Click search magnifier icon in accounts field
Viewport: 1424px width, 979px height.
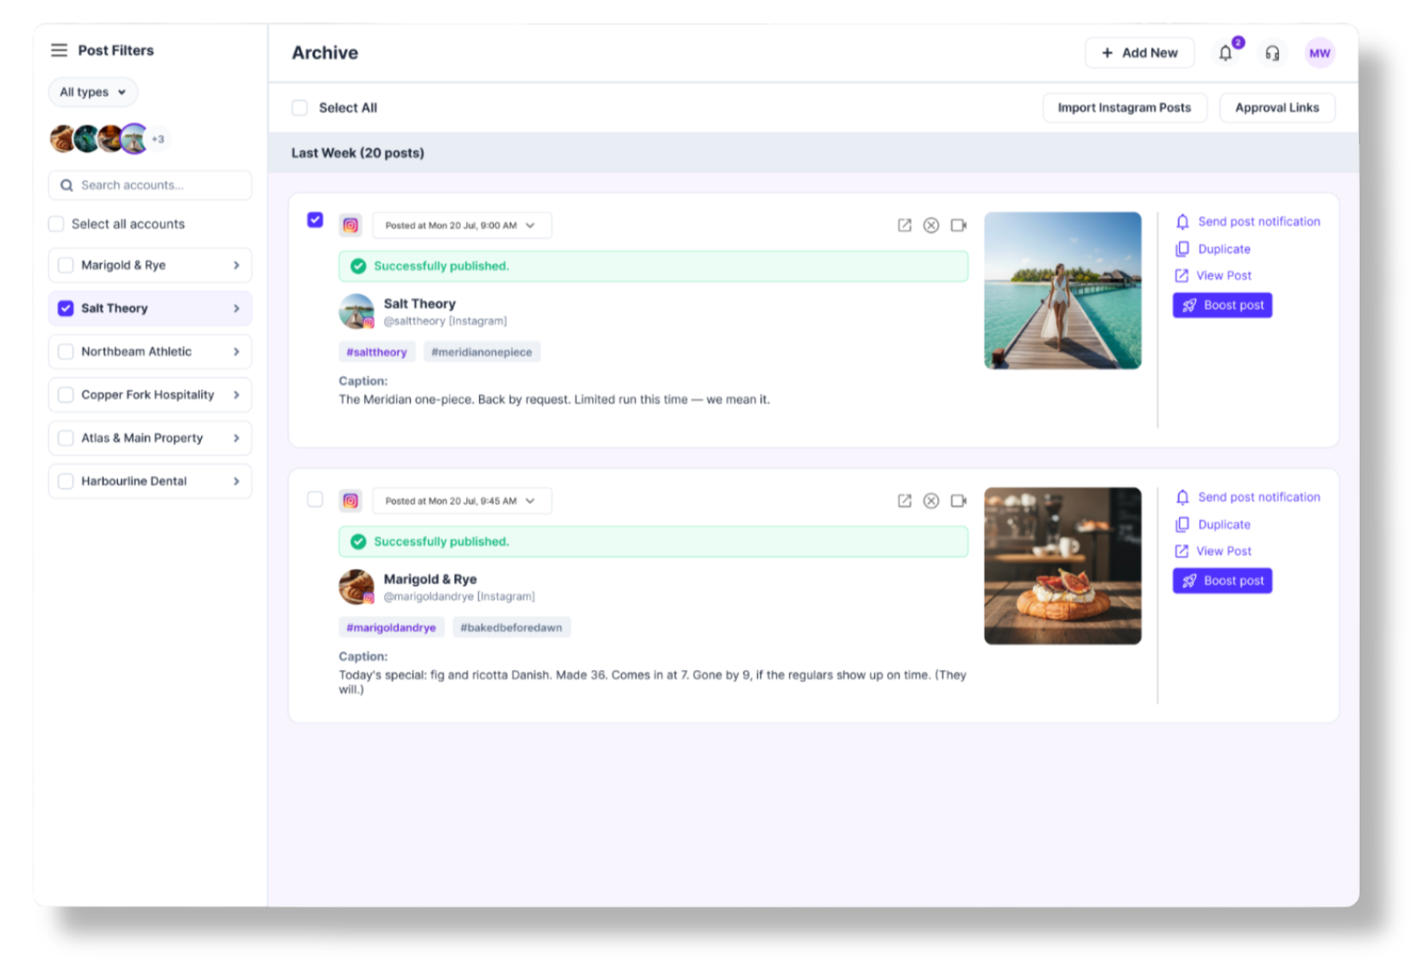coord(66,186)
